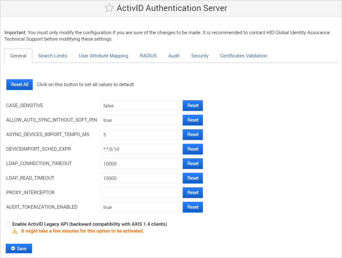Enable ActivID Legacy API backward compatibility
The image size is (342, 258).
click(x=8, y=224)
